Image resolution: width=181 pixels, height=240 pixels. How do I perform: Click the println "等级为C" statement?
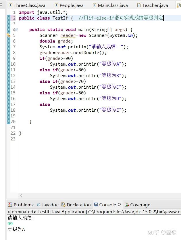(88, 87)
